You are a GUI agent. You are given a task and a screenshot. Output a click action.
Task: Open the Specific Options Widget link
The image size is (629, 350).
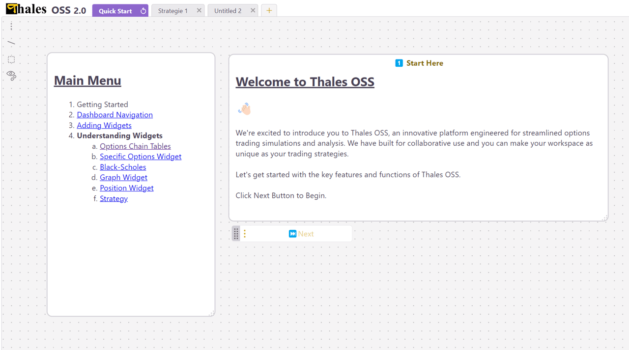click(x=141, y=157)
